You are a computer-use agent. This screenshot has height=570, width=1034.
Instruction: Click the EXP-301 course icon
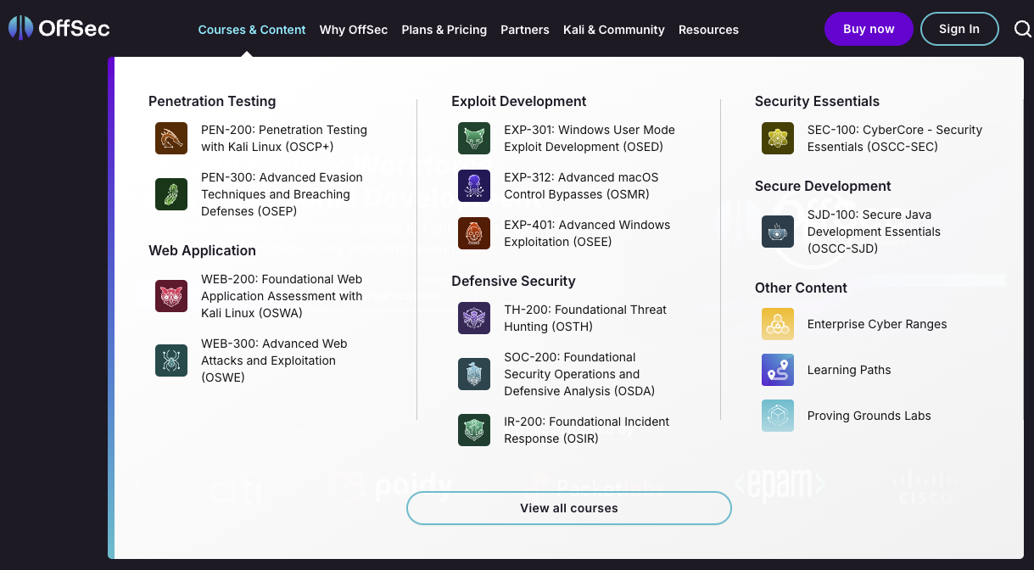click(474, 138)
